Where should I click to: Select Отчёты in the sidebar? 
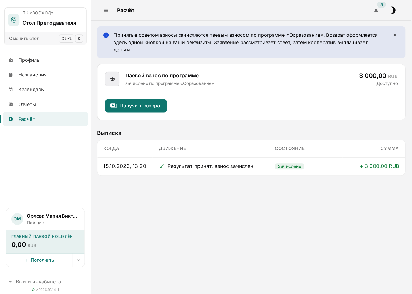coord(45,104)
